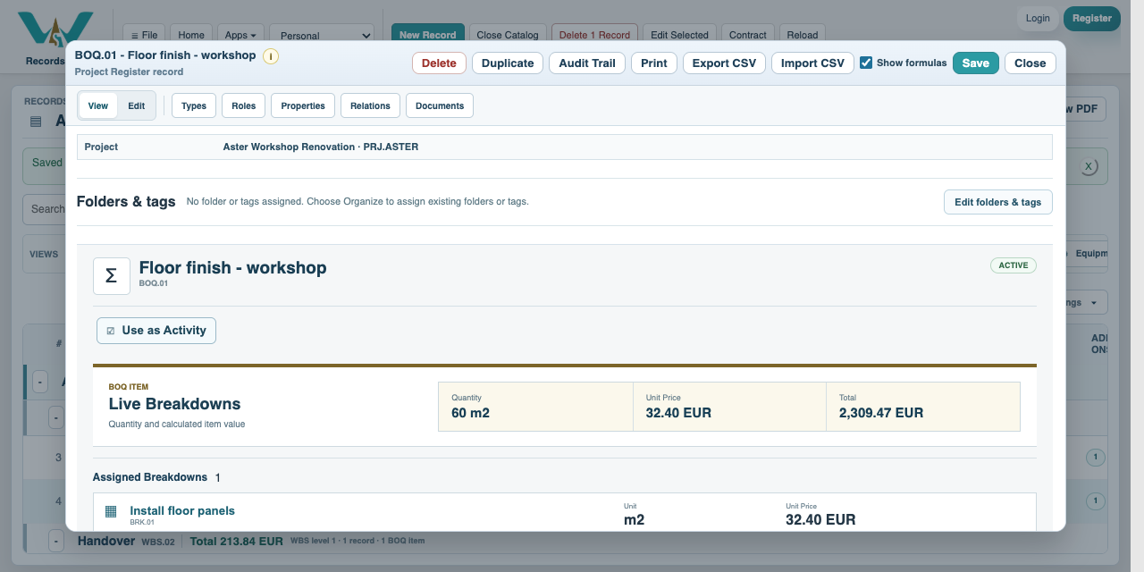
Task: Click Close Catalog in background toolbar
Action: (x=508, y=35)
